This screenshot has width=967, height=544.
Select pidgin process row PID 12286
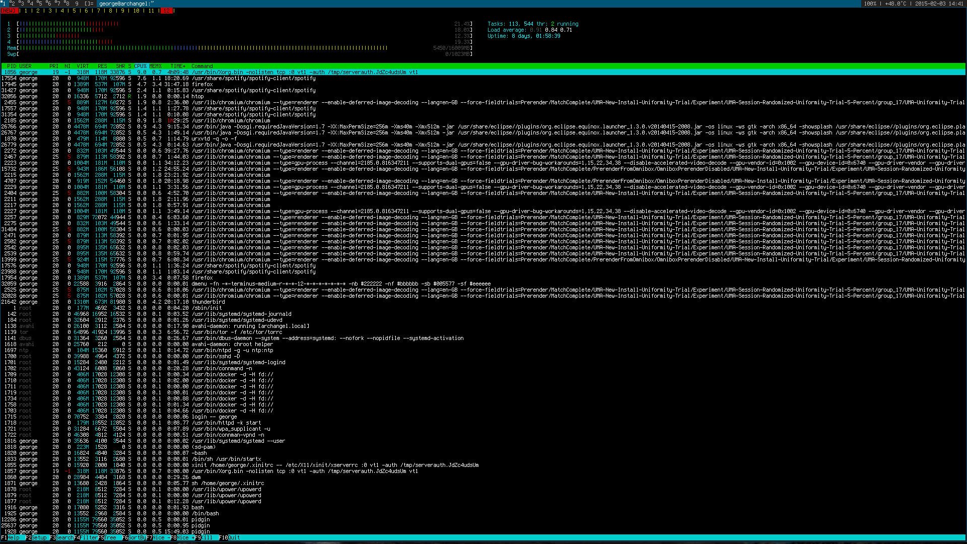click(x=483, y=519)
